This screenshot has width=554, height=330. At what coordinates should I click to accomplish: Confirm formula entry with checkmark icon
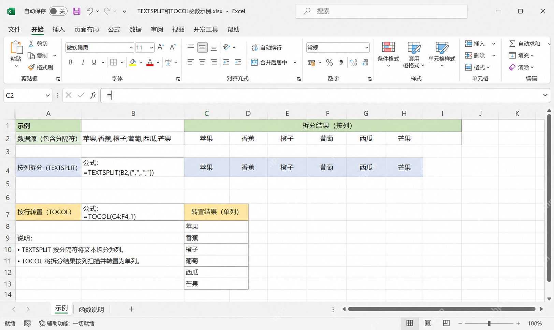click(81, 95)
